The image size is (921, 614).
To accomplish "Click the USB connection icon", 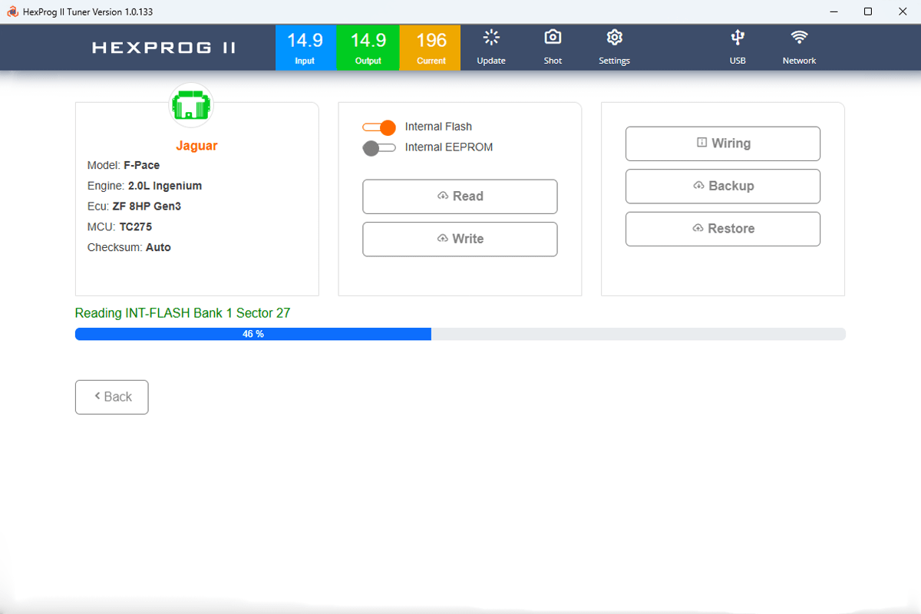I will [x=738, y=38].
